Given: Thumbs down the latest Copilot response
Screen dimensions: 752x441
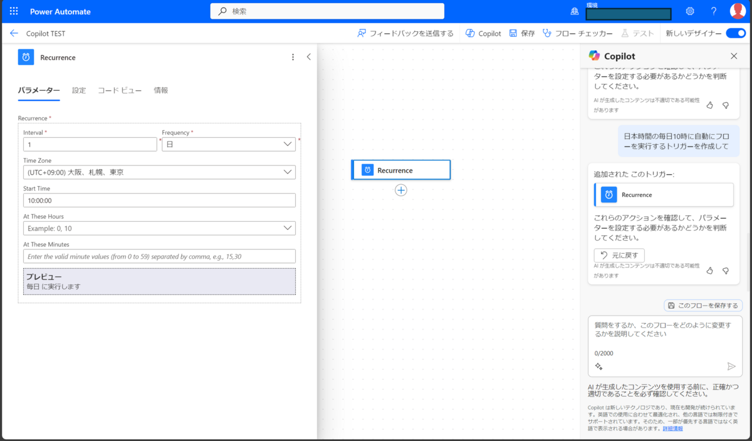Looking at the screenshot, I should pos(726,271).
